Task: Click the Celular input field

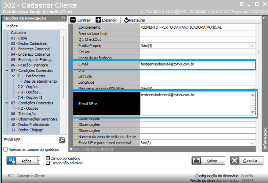Action: [x=198, y=52]
